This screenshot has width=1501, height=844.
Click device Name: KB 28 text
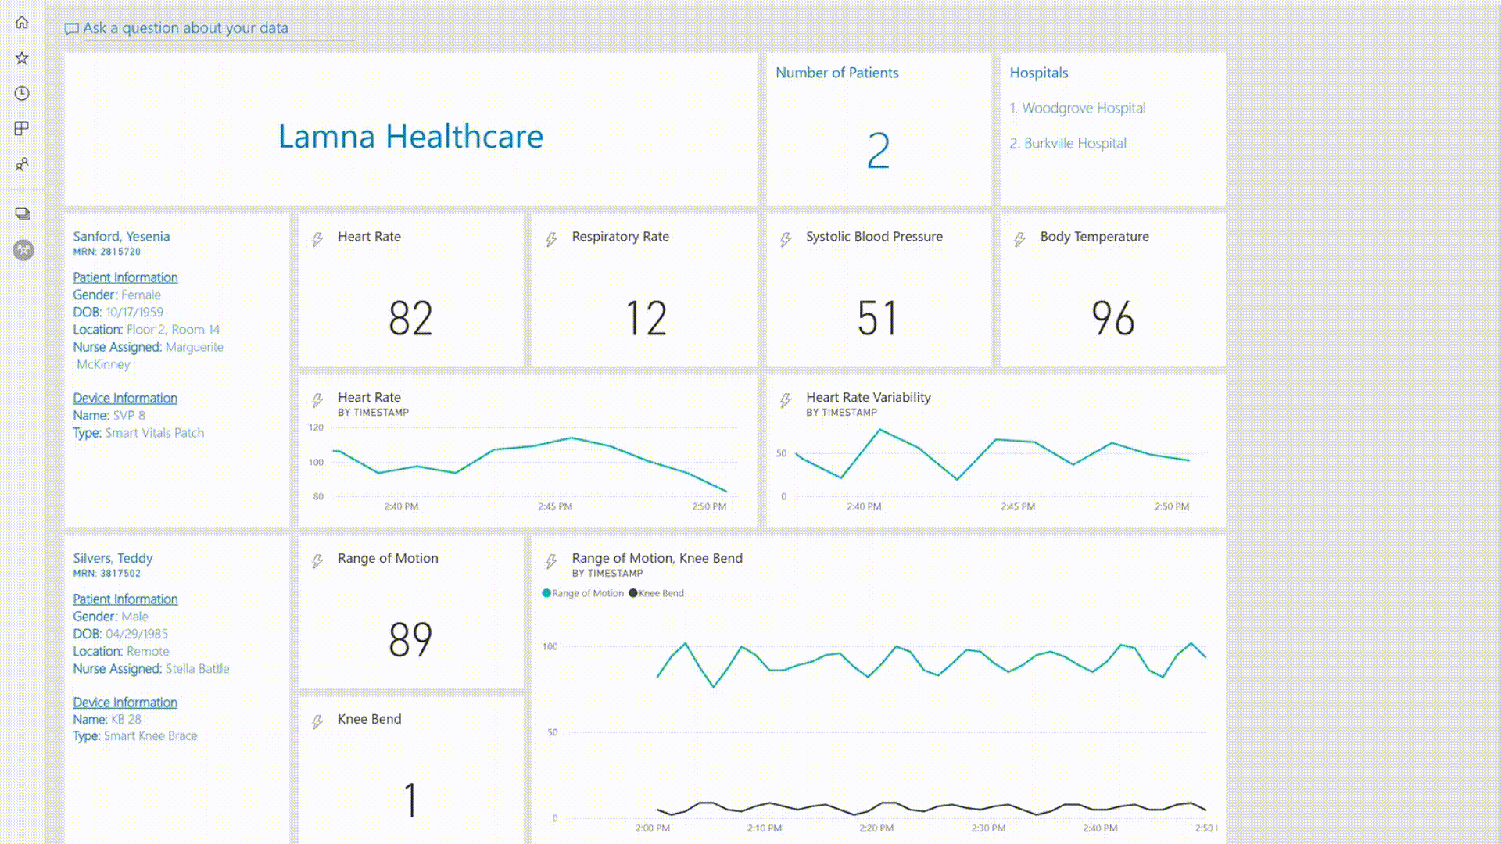tap(107, 720)
